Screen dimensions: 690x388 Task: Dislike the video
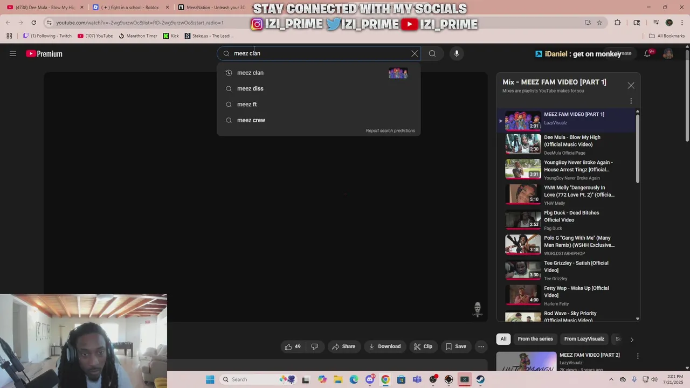(x=314, y=347)
